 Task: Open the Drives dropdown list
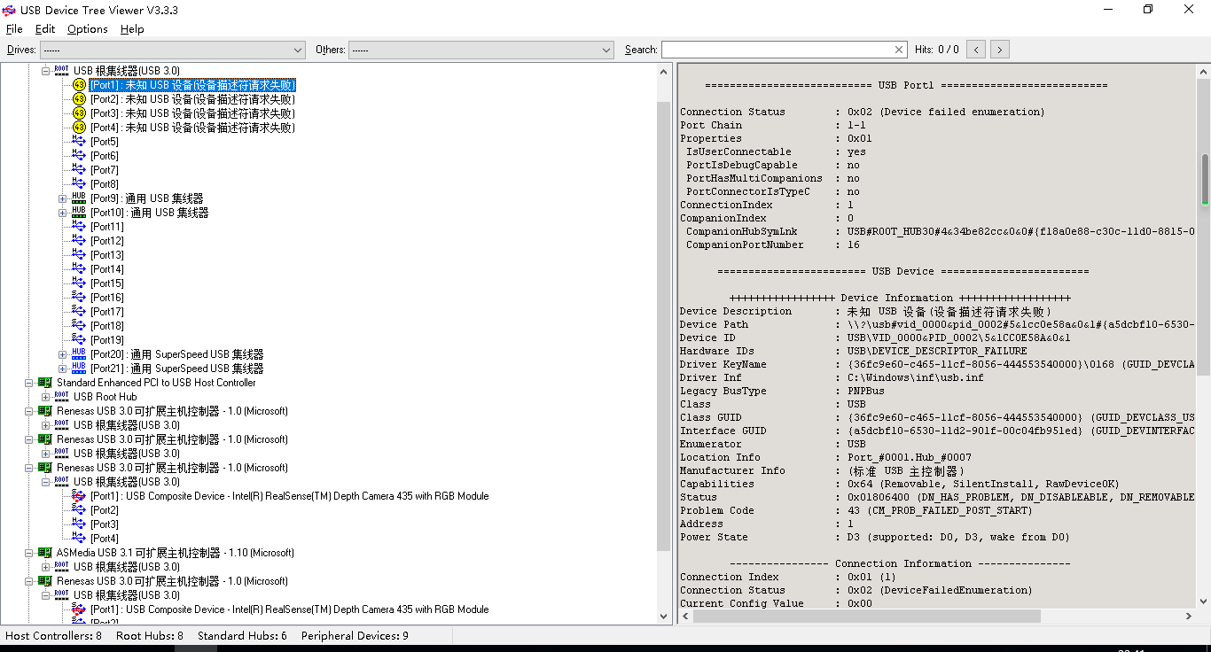172,50
